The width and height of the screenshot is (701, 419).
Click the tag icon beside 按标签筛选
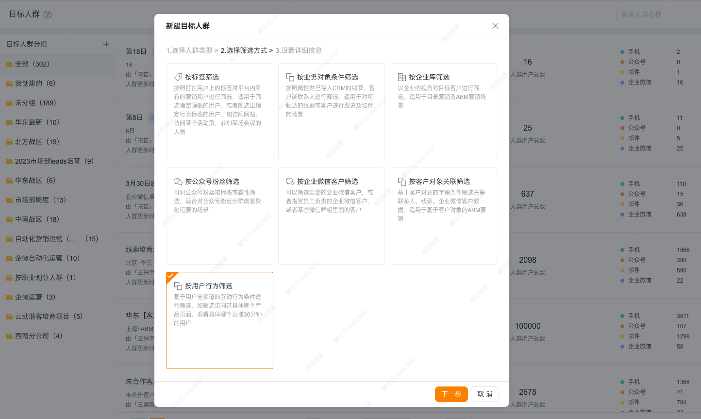[x=178, y=77]
